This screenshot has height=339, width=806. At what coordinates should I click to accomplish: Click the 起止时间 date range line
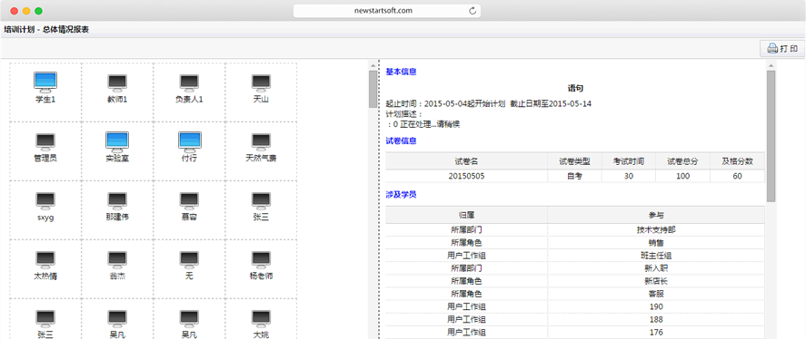488,103
